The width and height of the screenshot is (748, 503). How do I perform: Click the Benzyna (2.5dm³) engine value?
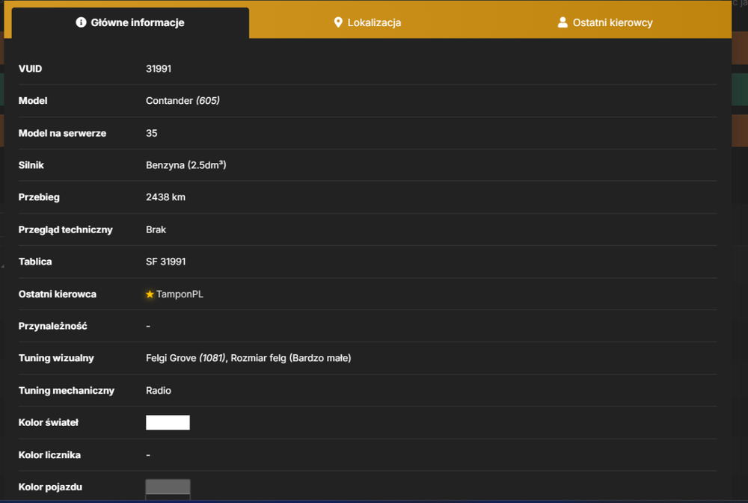186,165
